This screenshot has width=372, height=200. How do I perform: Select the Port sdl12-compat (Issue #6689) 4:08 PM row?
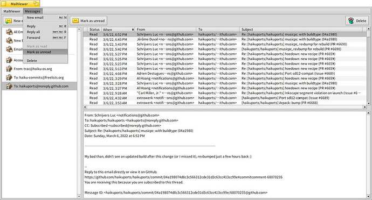[225, 73]
